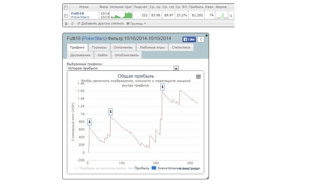Tick the header select-all checkbox
Image resolution: width=328 pixels, height=185 pixels.
click(66, 8)
